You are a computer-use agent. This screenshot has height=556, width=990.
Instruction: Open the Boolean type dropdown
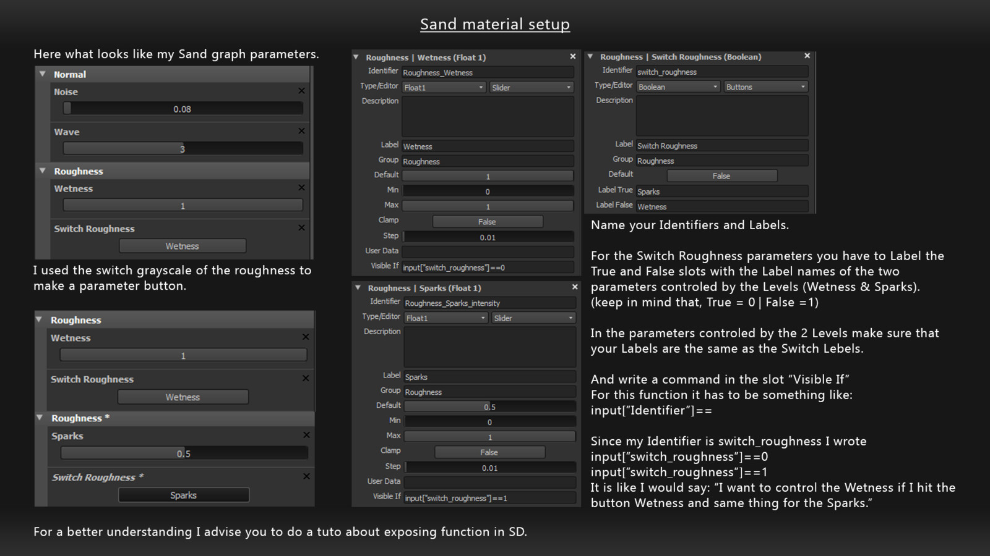[678, 87]
